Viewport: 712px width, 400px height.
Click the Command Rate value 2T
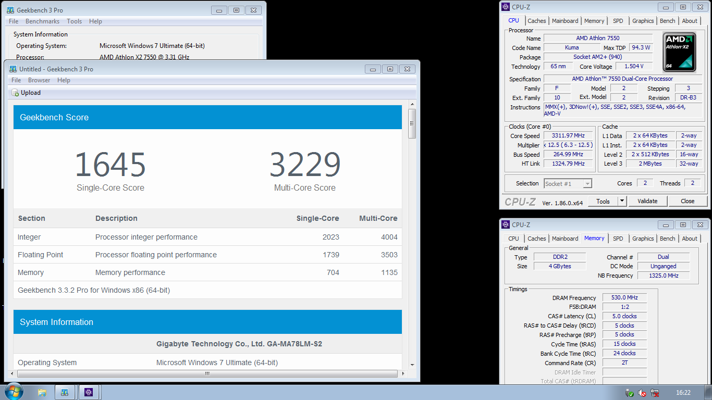(x=625, y=363)
